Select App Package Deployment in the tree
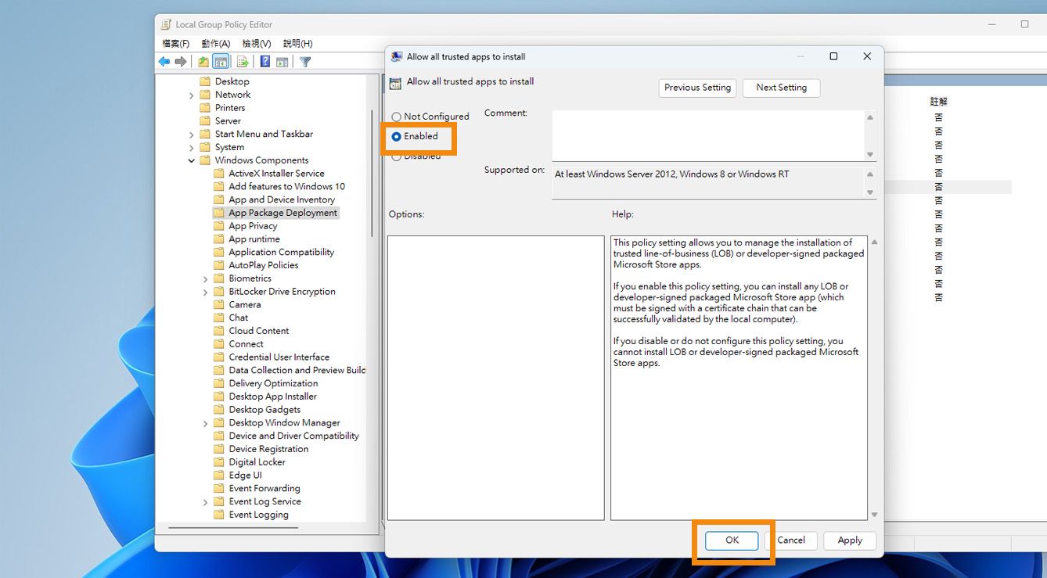The image size is (1047, 578). pos(282,213)
